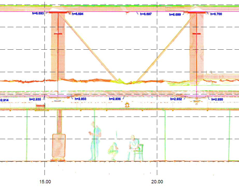Screen dimensions: 239x189
Task: Select the crouching person figure
Action: point(113,151)
